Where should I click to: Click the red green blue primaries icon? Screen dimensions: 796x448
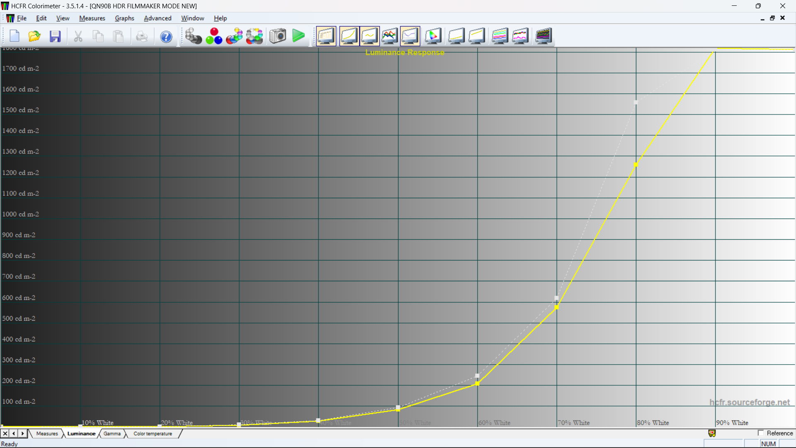click(214, 36)
